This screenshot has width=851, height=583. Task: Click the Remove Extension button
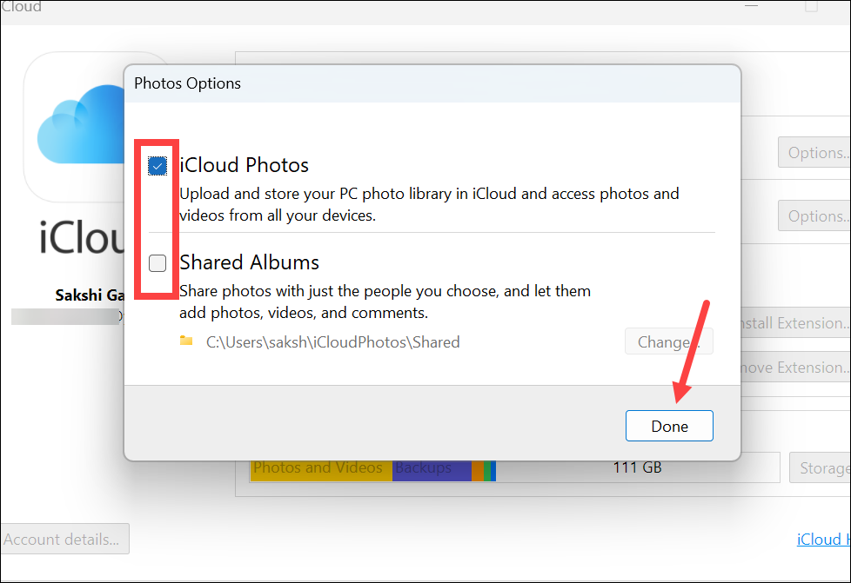point(795,368)
